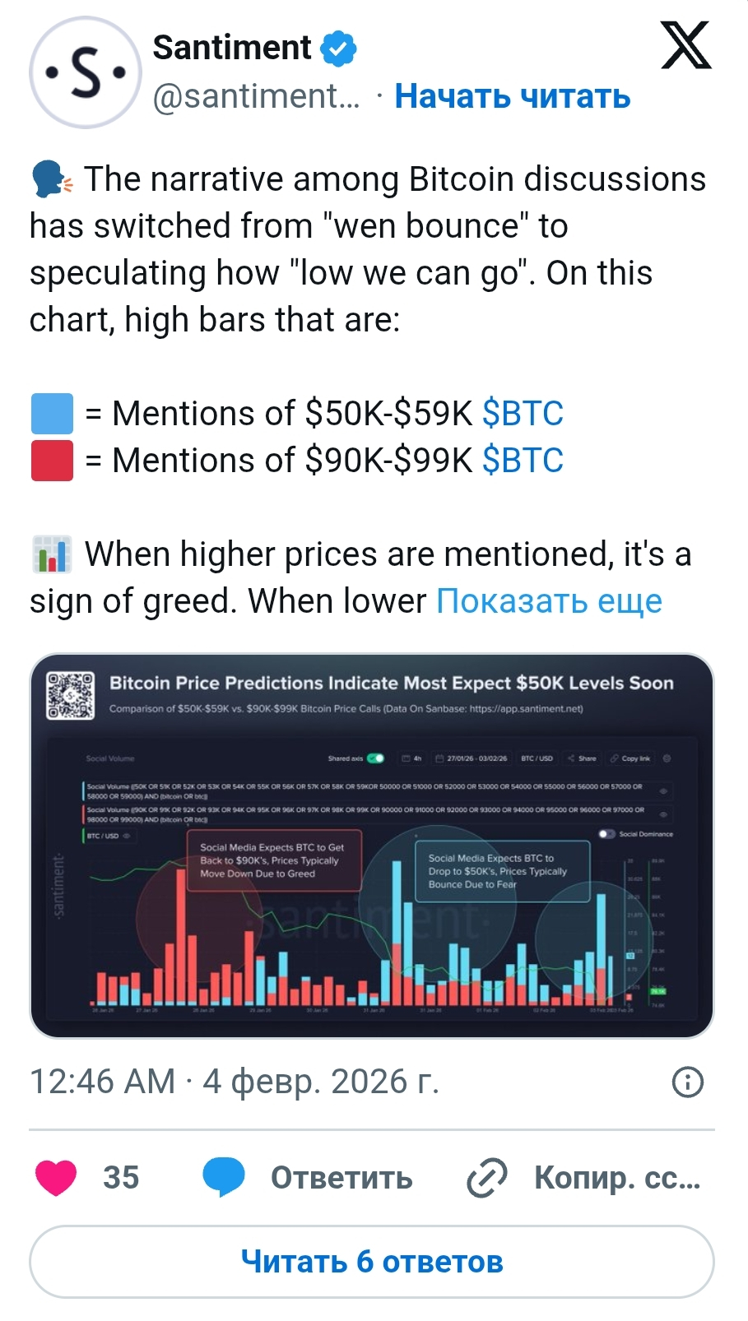Like the post with heart icon
Image resolution: width=748 pixels, height=1321 pixels.
point(56,1178)
